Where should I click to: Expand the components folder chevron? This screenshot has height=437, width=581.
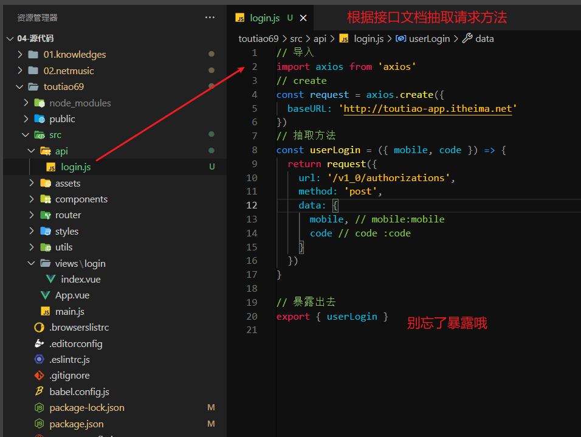32,199
